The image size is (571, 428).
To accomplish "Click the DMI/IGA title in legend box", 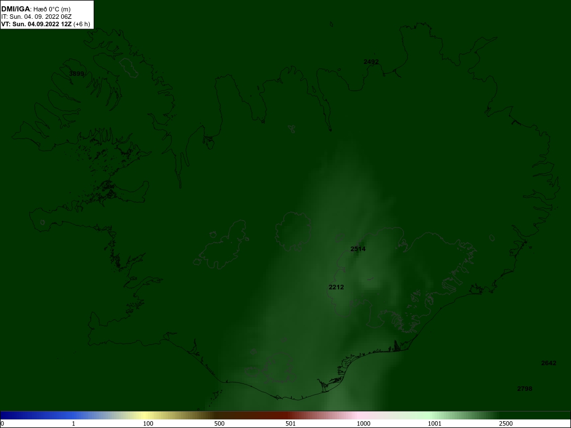I will pos(15,9).
